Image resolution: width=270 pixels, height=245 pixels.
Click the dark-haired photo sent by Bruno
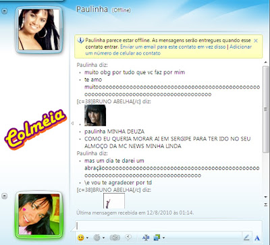[x=95, y=115]
